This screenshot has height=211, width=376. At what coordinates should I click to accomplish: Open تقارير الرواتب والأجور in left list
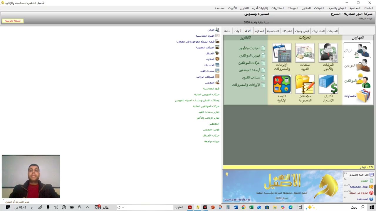pos(208,118)
